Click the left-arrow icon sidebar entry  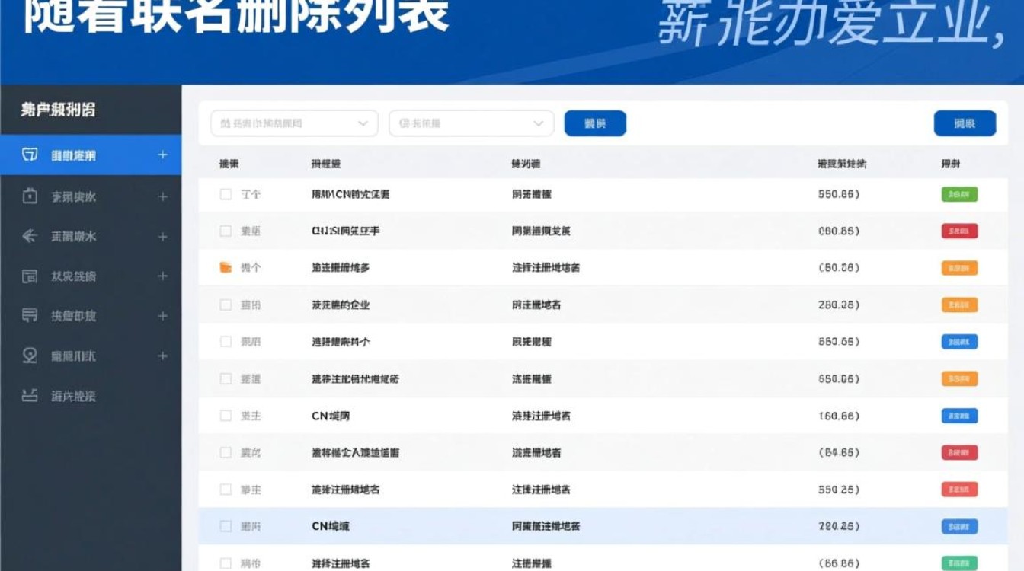pyautogui.click(x=28, y=236)
